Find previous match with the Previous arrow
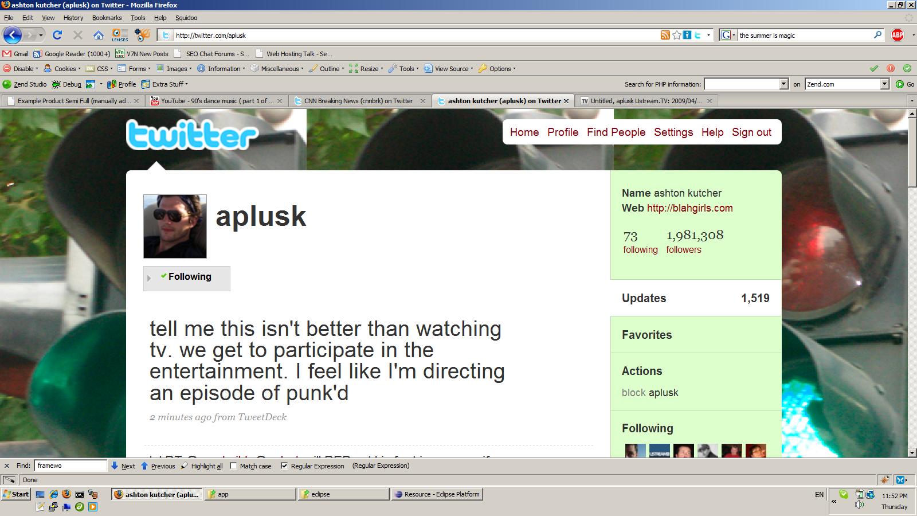The width and height of the screenshot is (917, 516). (158, 466)
